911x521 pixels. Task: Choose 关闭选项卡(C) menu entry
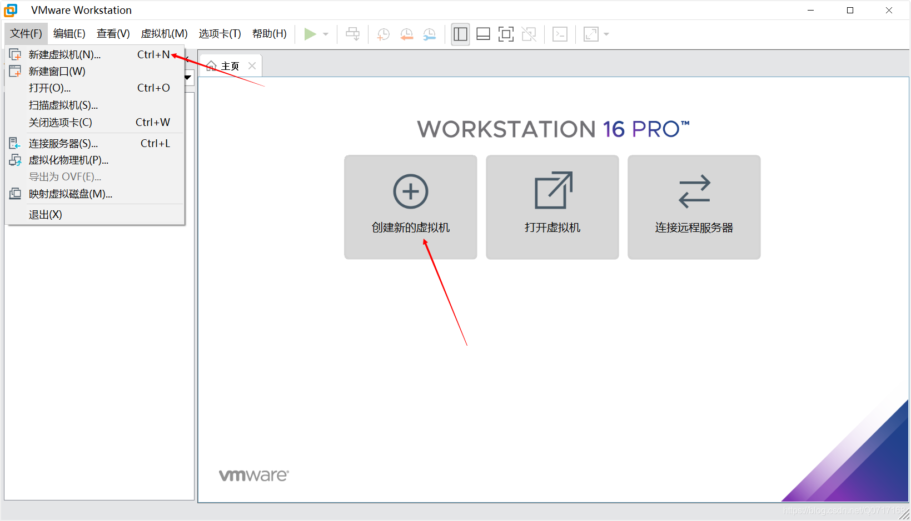(x=94, y=122)
